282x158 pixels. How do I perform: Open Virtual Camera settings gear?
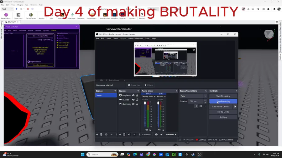click(235, 106)
